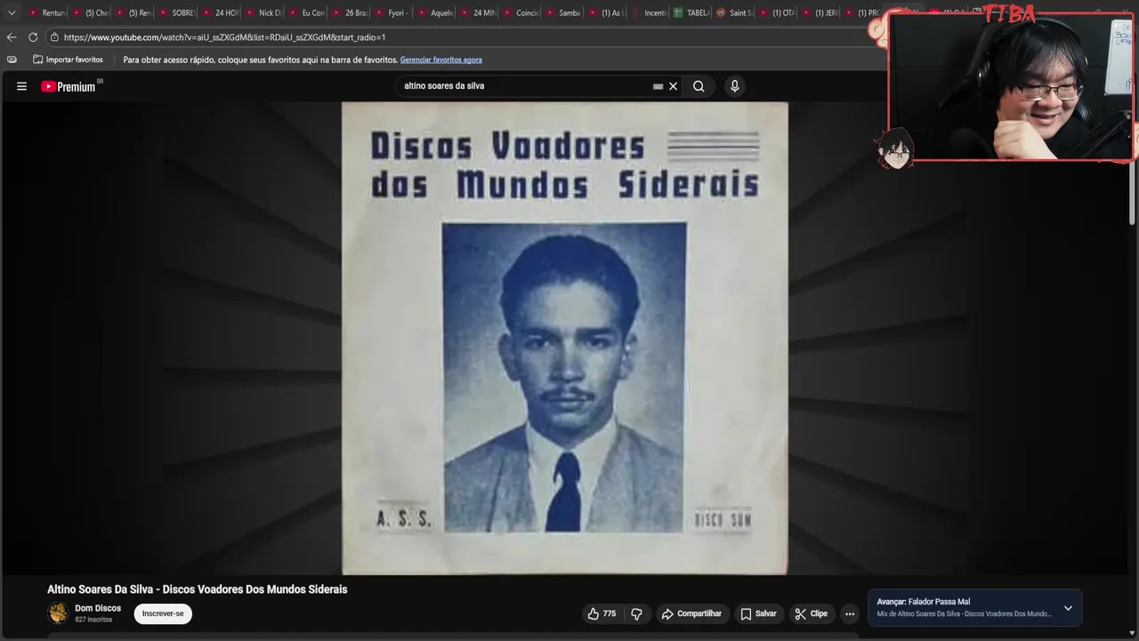This screenshot has height=641, width=1139.
Task: Subscribe with the Inscrever-se button
Action: pos(163,613)
